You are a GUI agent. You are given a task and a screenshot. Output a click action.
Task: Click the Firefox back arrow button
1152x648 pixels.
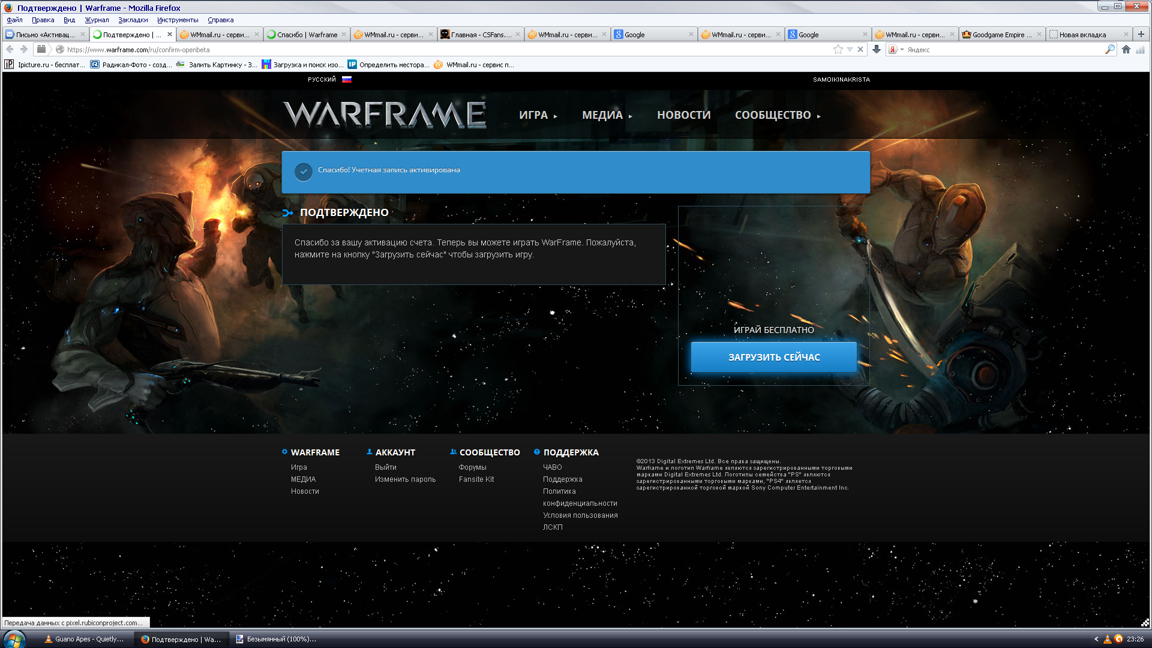[10, 49]
